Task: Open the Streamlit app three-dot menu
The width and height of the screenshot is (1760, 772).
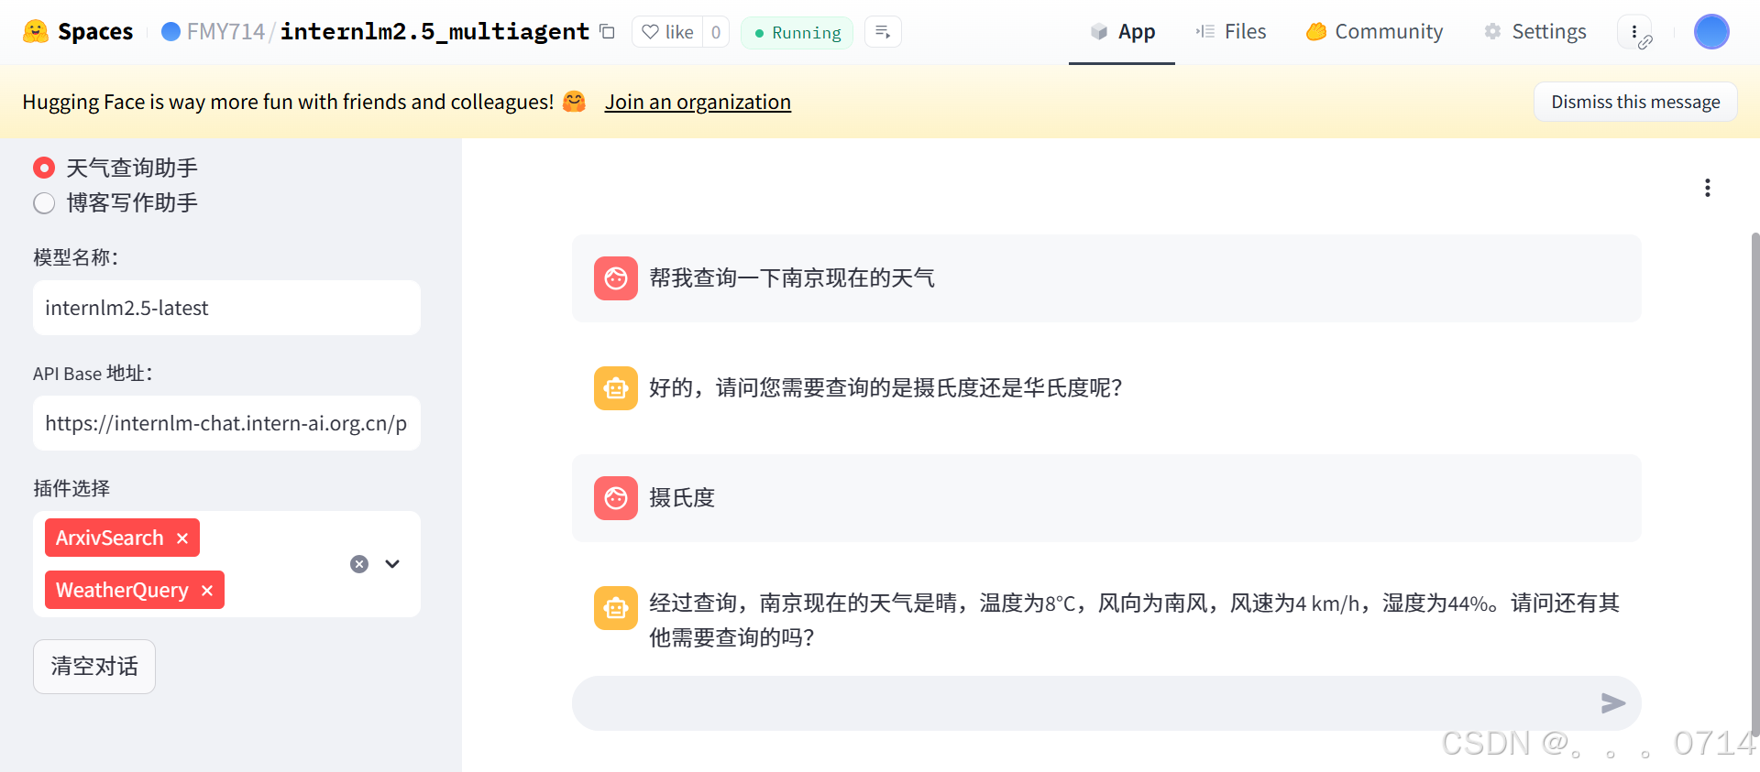Action: (1707, 188)
